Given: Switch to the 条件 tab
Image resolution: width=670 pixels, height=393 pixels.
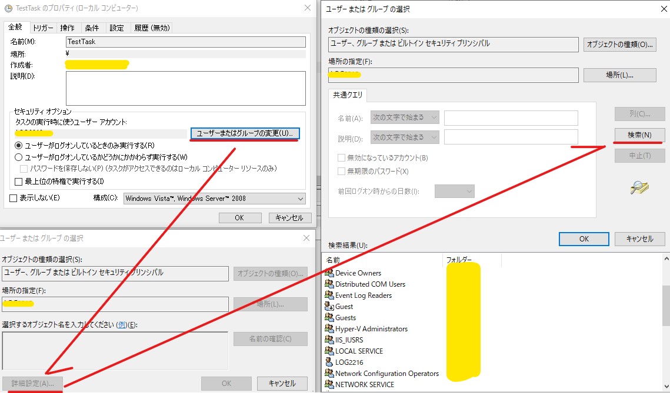Looking at the screenshot, I should point(92,28).
